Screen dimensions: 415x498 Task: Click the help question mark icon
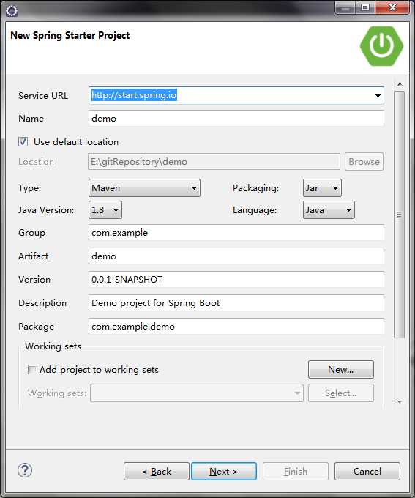coord(25,470)
